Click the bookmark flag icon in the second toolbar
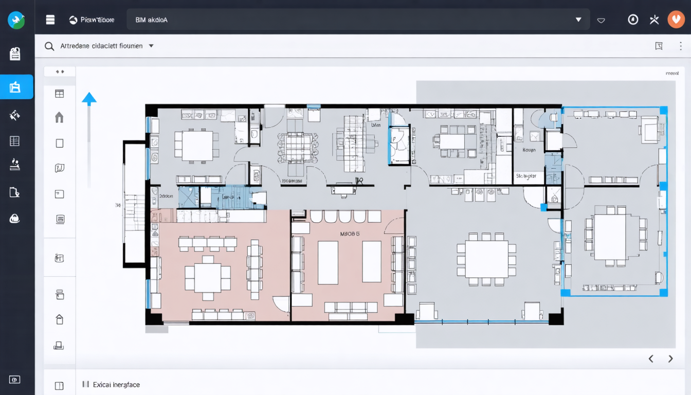This screenshot has width=691, height=395. pos(659,46)
